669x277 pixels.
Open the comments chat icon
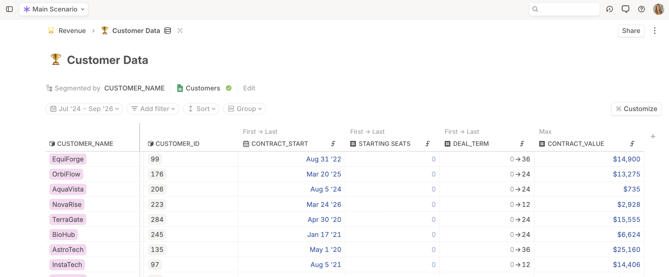(x=626, y=9)
